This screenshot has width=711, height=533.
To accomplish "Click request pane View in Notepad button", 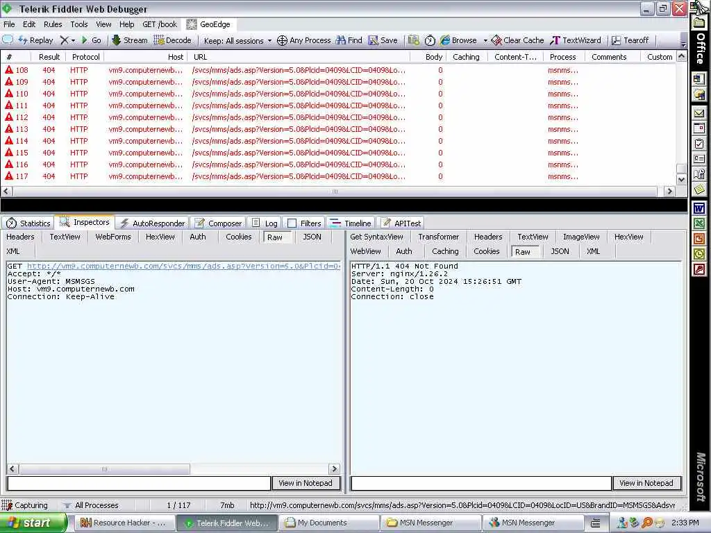I will point(306,483).
